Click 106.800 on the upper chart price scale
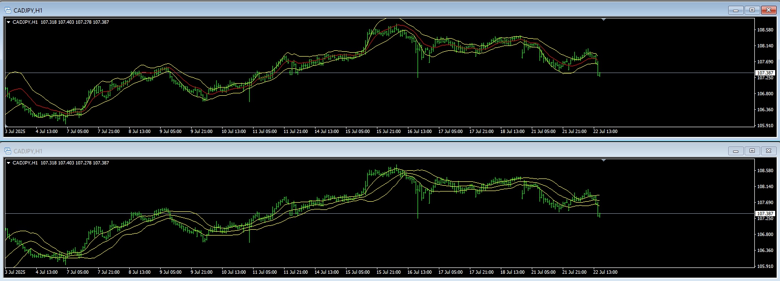Image resolution: width=780 pixels, height=281 pixels. point(765,94)
